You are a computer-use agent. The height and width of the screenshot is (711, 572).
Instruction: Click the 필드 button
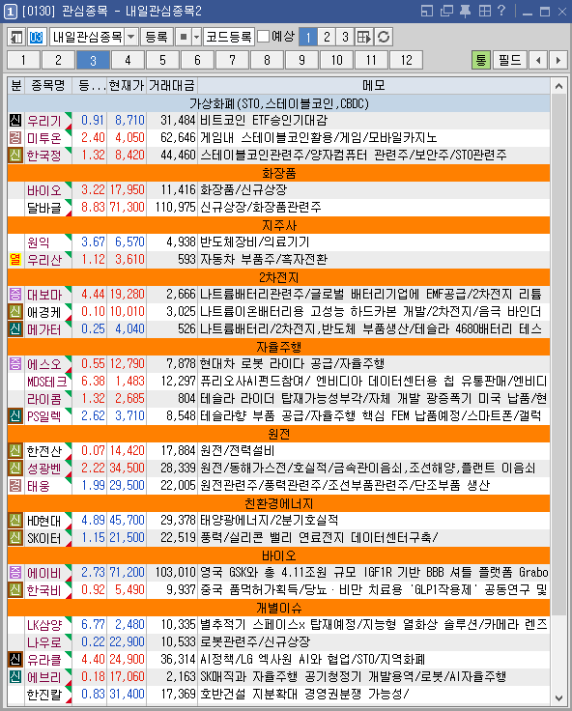click(510, 60)
